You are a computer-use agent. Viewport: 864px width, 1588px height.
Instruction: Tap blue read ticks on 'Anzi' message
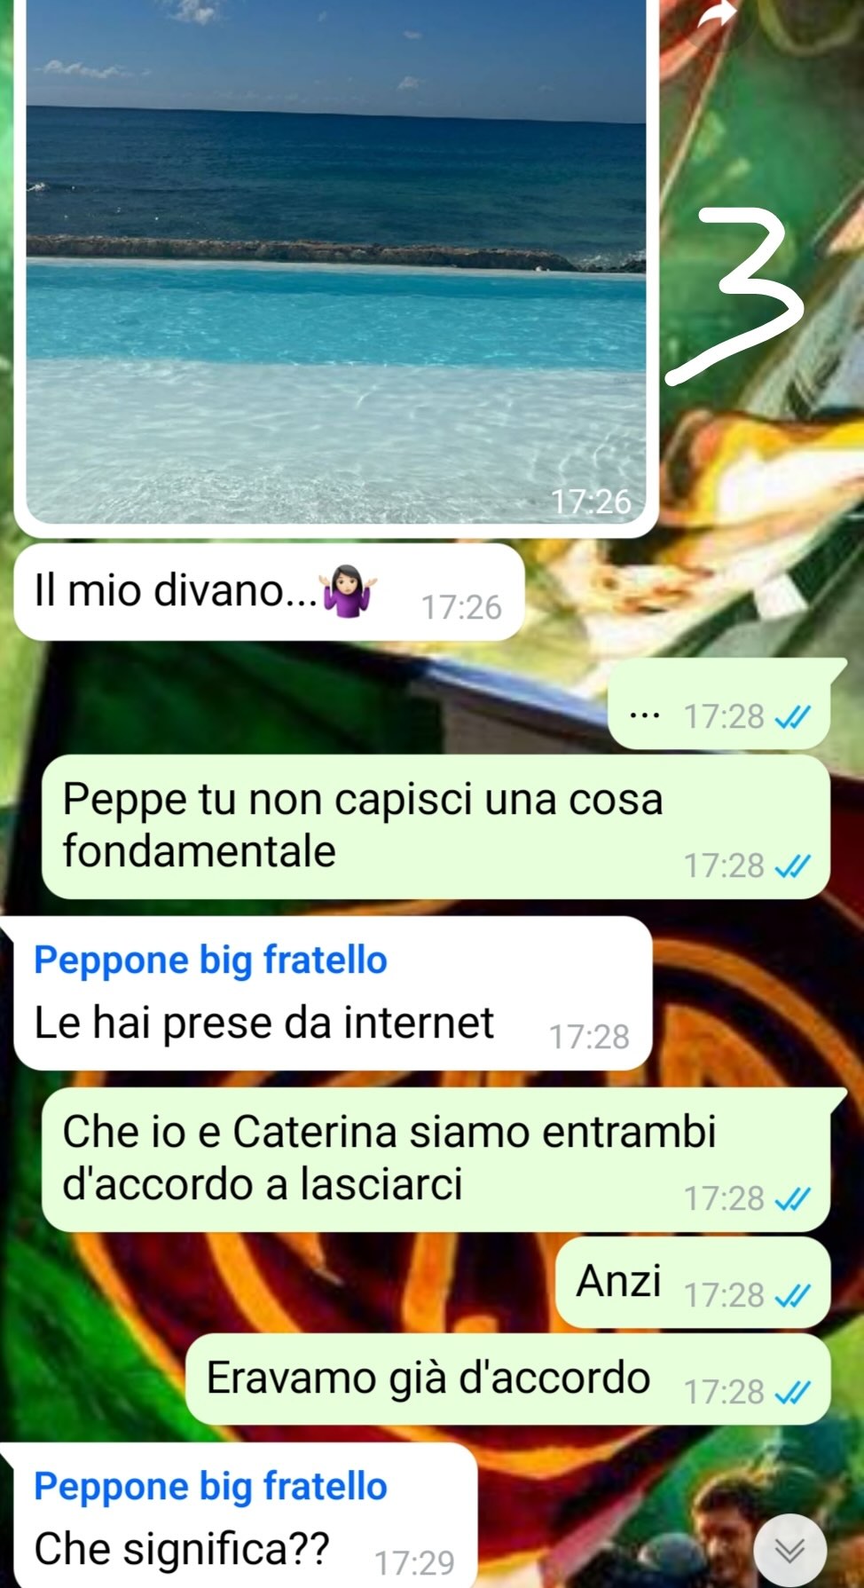pyautogui.click(x=792, y=1296)
